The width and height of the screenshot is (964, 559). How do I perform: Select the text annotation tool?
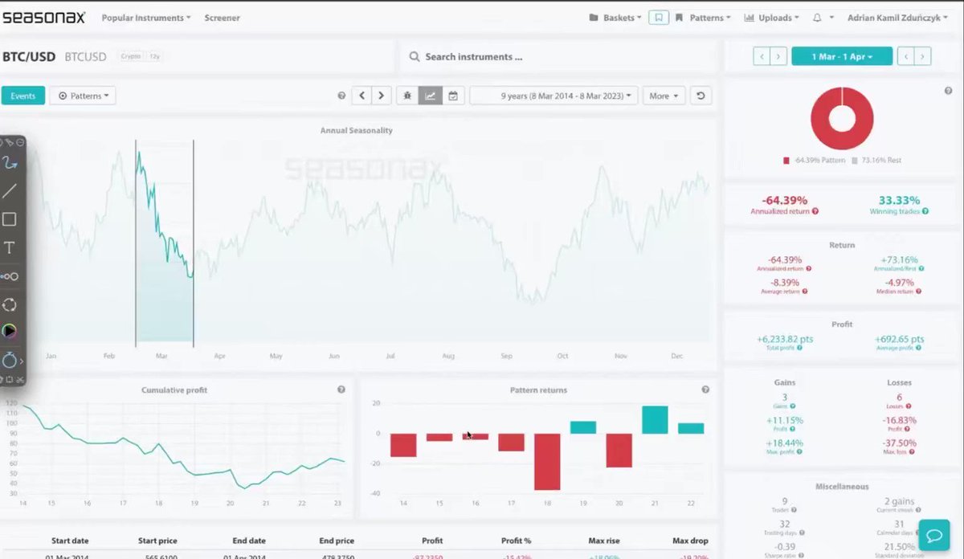10,247
